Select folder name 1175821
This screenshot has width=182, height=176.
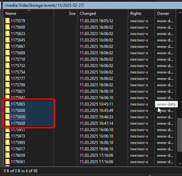coord(18,91)
